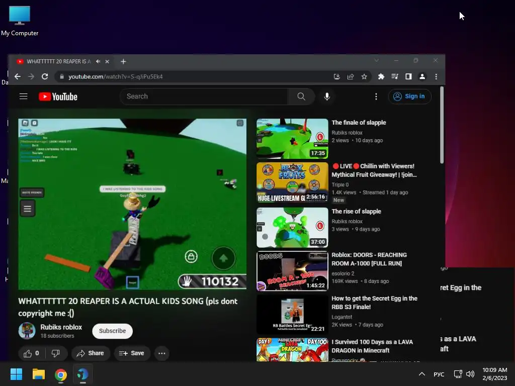Click the share page icon in address bar
This screenshot has width=515, height=386.
351,76
